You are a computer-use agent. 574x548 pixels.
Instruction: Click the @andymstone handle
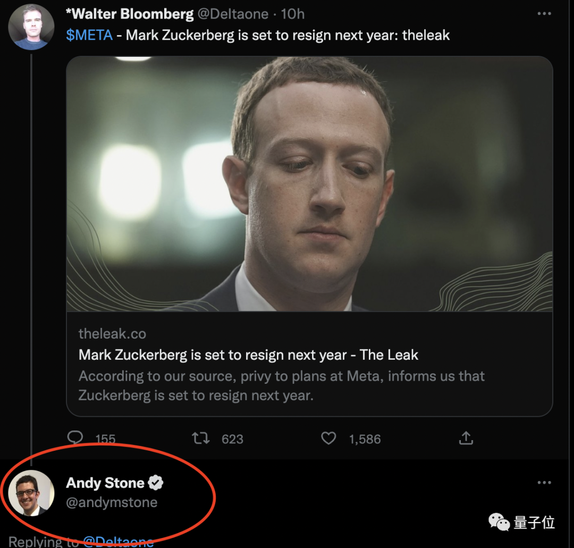pyautogui.click(x=112, y=502)
